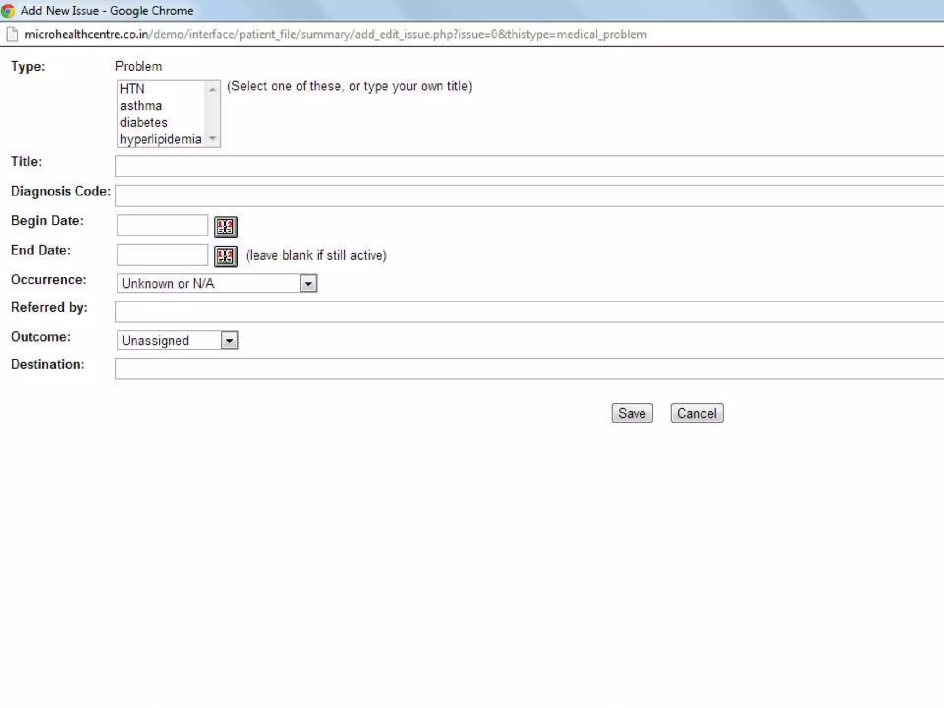Click the Begin Date text box
944x708 pixels.
[x=162, y=225]
